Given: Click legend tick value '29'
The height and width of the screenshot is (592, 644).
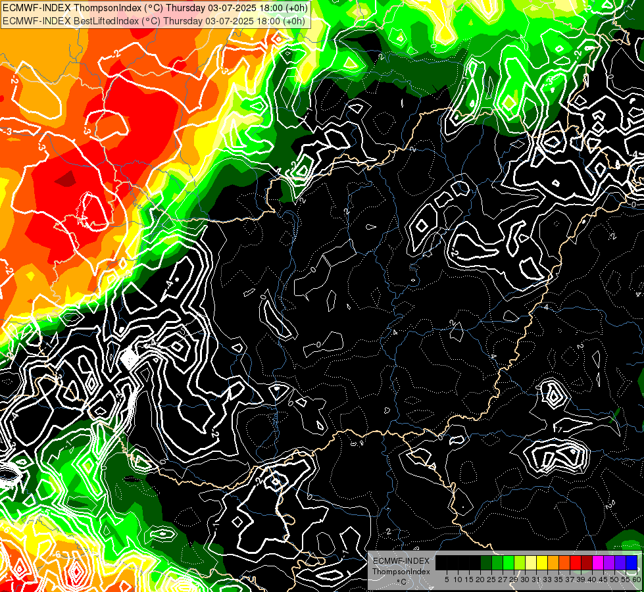Looking at the screenshot, I should [514, 580].
